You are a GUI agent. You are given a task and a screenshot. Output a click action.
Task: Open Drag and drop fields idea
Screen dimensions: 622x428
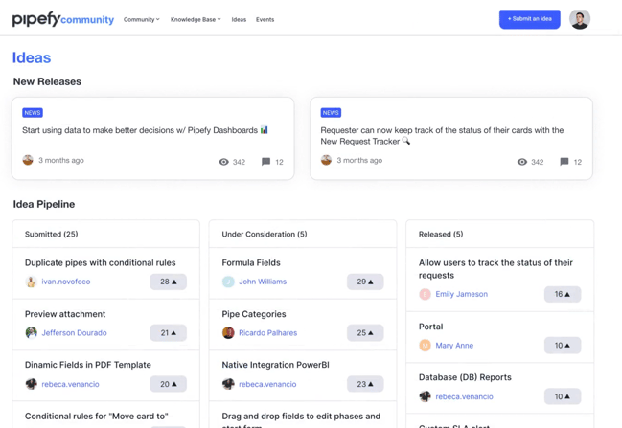[x=301, y=420]
